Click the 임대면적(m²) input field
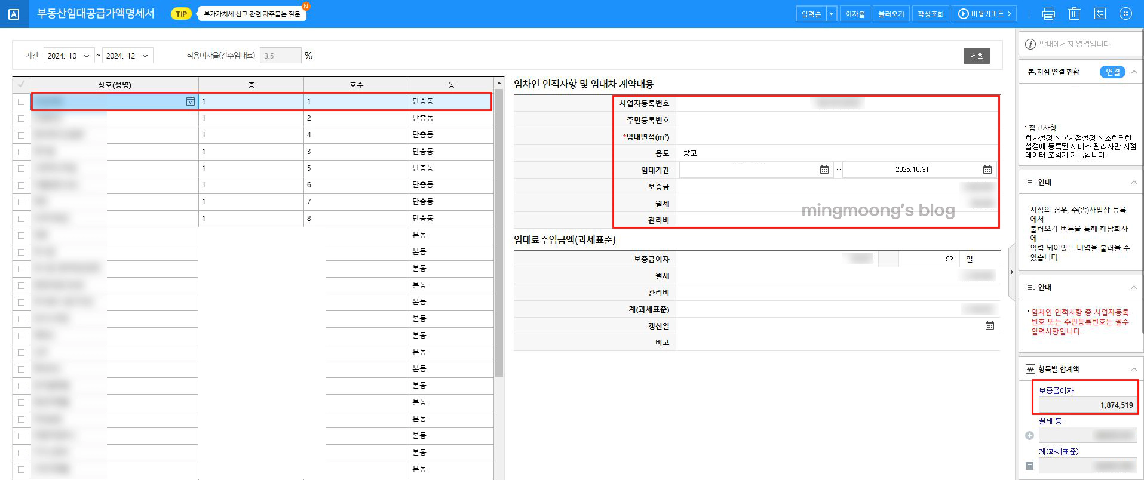 point(838,137)
